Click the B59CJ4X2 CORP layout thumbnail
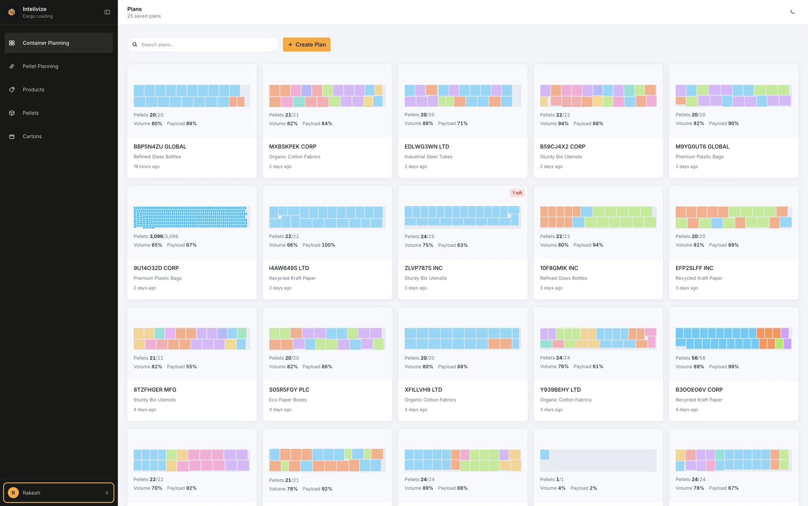Image resolution: width=808 pixels, height=506 pixels. [x=598, y=95]
